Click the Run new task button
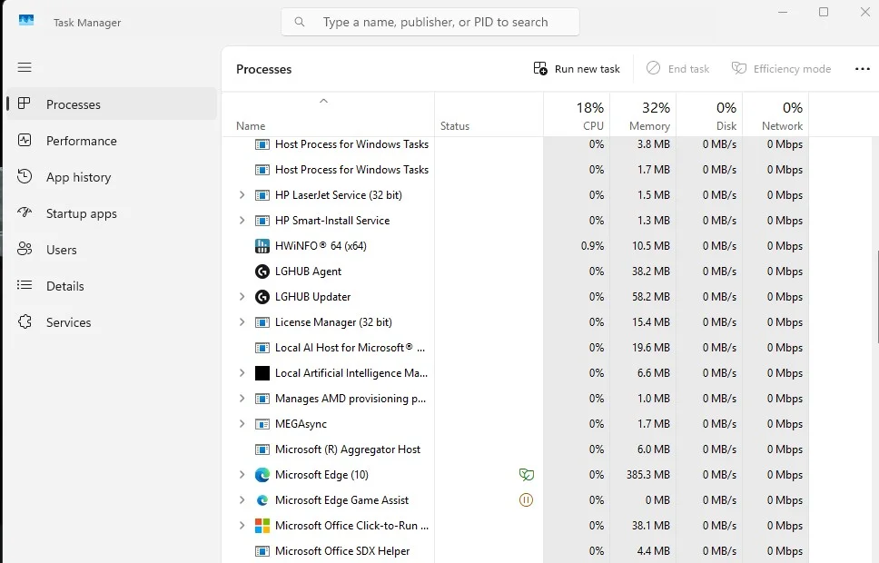 577,69
